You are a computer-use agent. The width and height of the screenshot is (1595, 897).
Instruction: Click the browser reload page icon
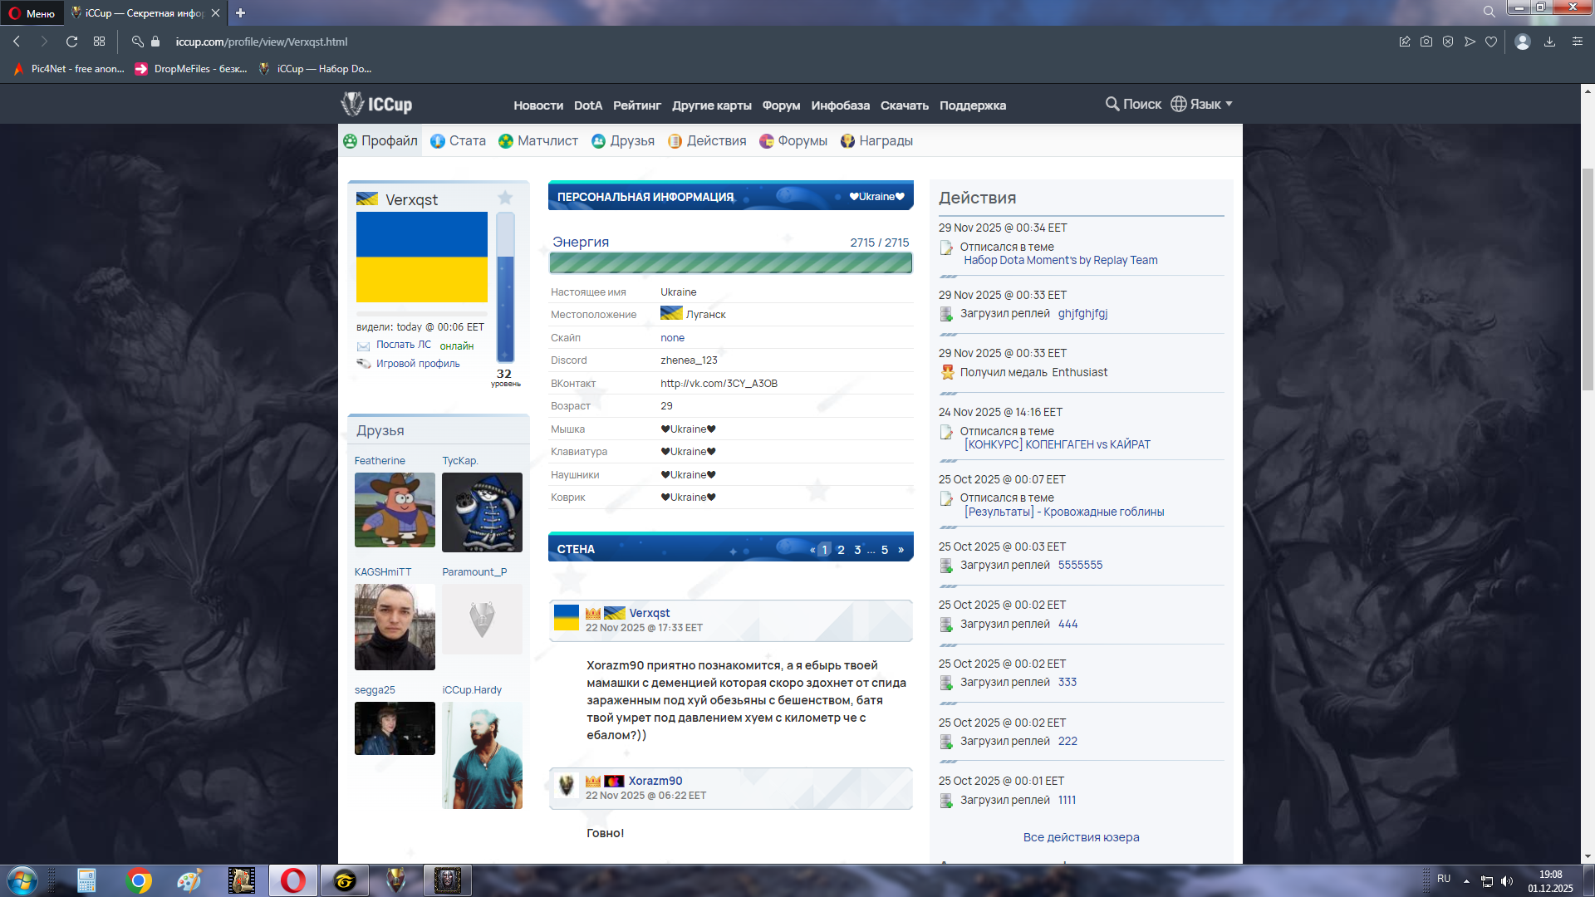71,42
